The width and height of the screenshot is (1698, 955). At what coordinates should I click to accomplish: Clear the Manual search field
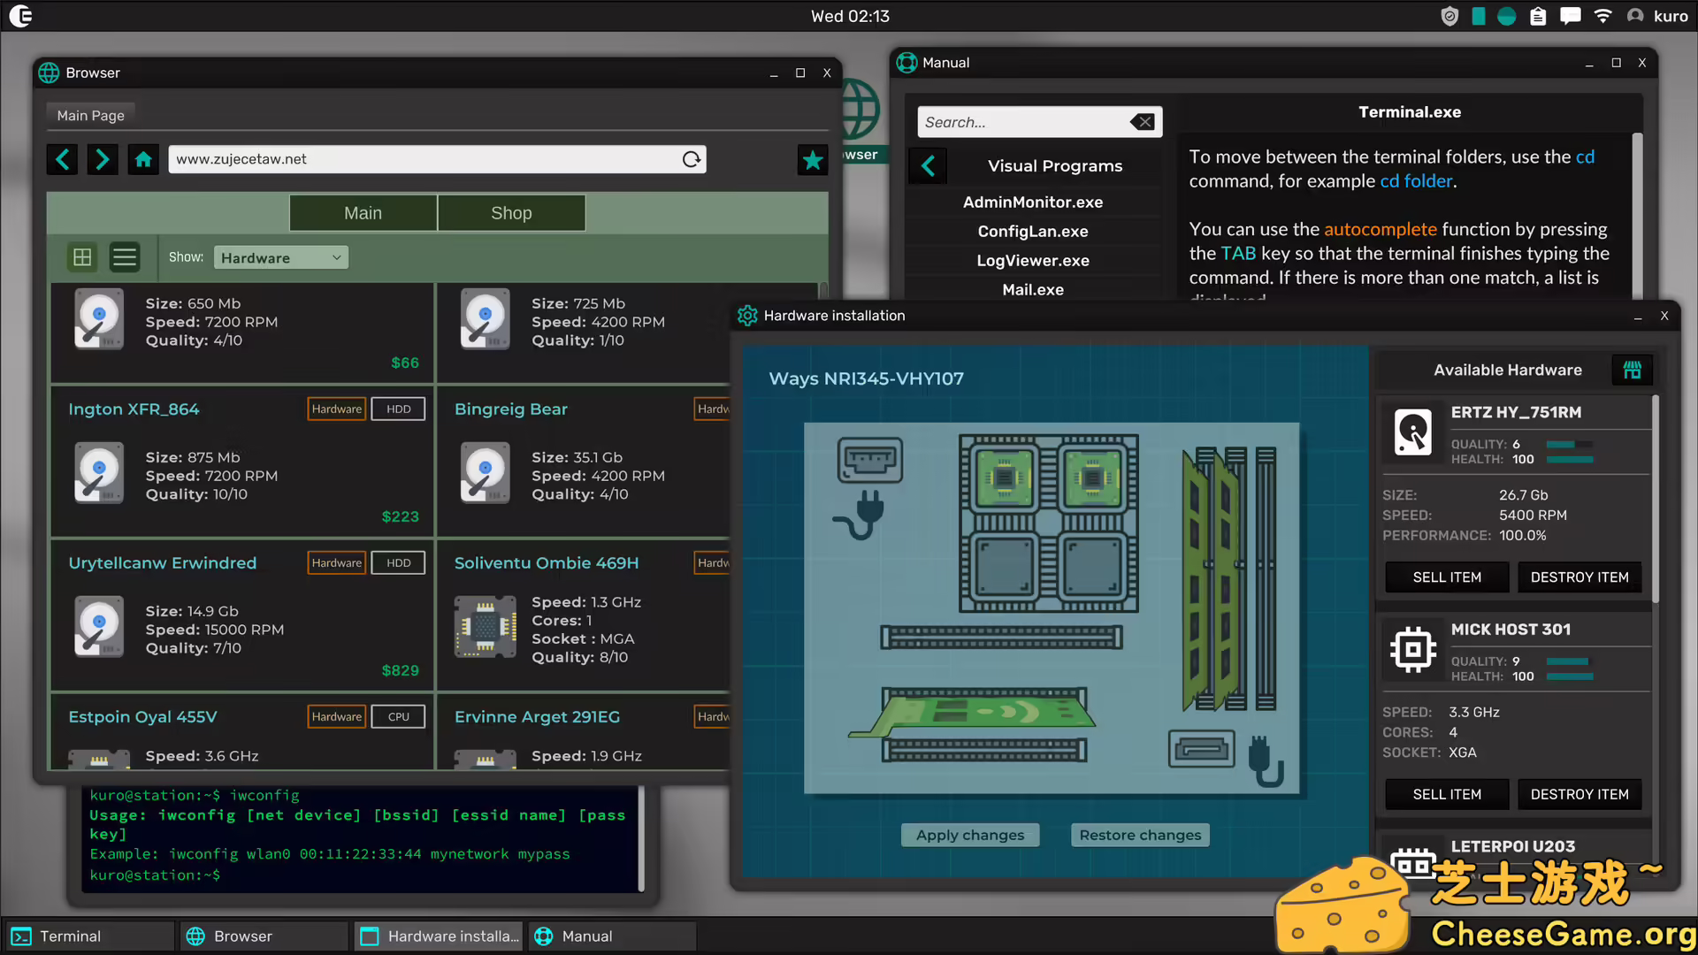1143,122
